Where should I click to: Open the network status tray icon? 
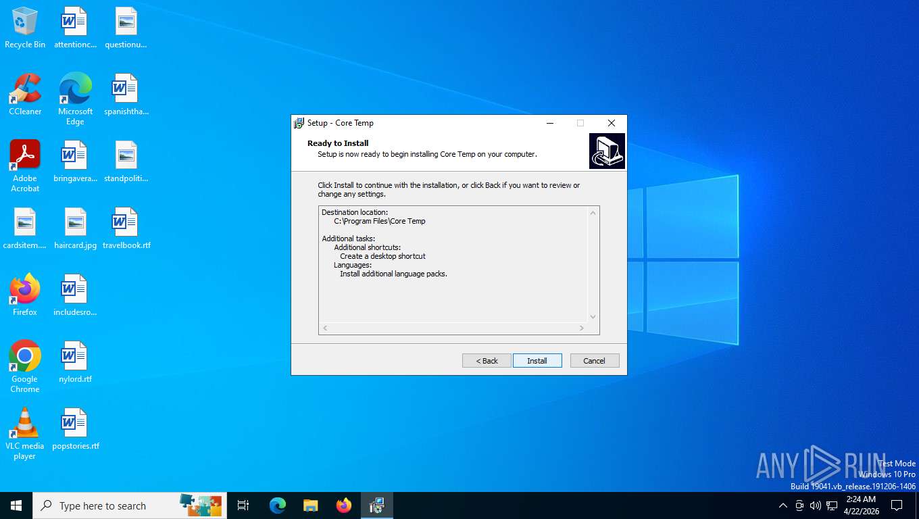[x=832, y=505]
